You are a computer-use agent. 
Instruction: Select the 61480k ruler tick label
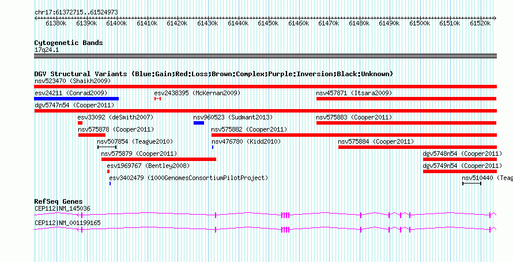359,23
